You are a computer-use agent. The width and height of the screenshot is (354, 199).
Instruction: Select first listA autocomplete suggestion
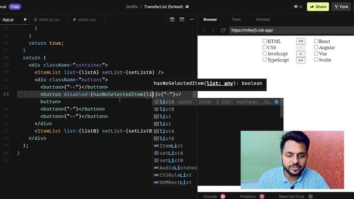coord(216,102)
